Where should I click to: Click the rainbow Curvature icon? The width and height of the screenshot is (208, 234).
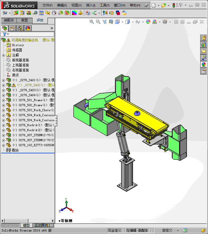(74, 13)
